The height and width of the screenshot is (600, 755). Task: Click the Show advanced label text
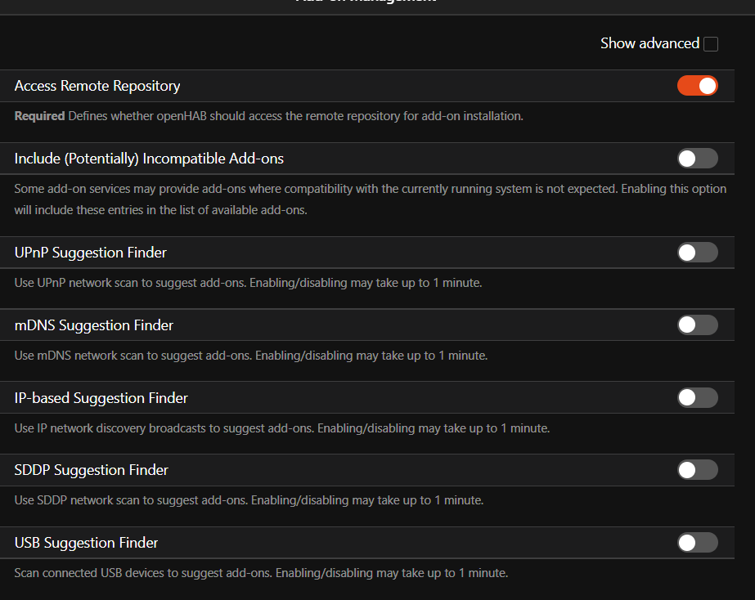(649, 44)
